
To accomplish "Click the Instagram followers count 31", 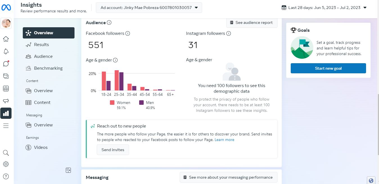I will [193, 45].
